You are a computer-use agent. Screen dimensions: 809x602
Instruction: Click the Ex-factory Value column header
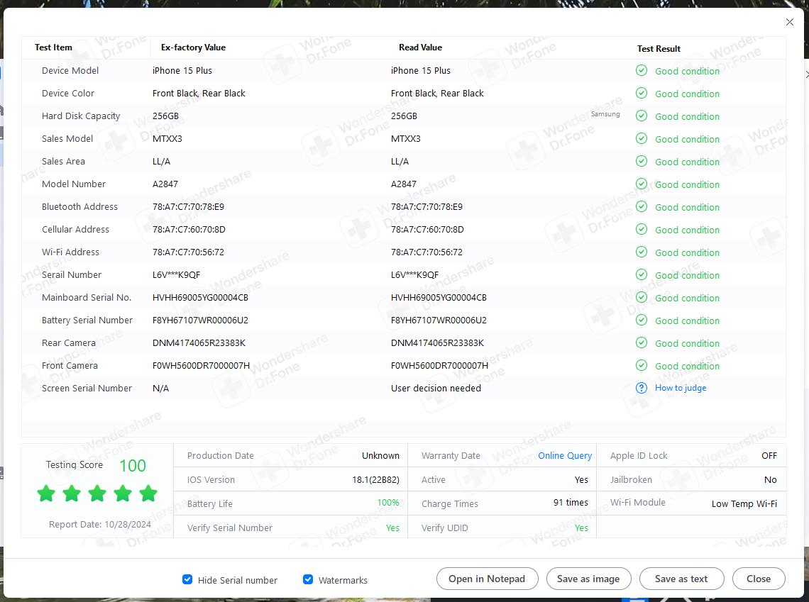tap(193, 48)
